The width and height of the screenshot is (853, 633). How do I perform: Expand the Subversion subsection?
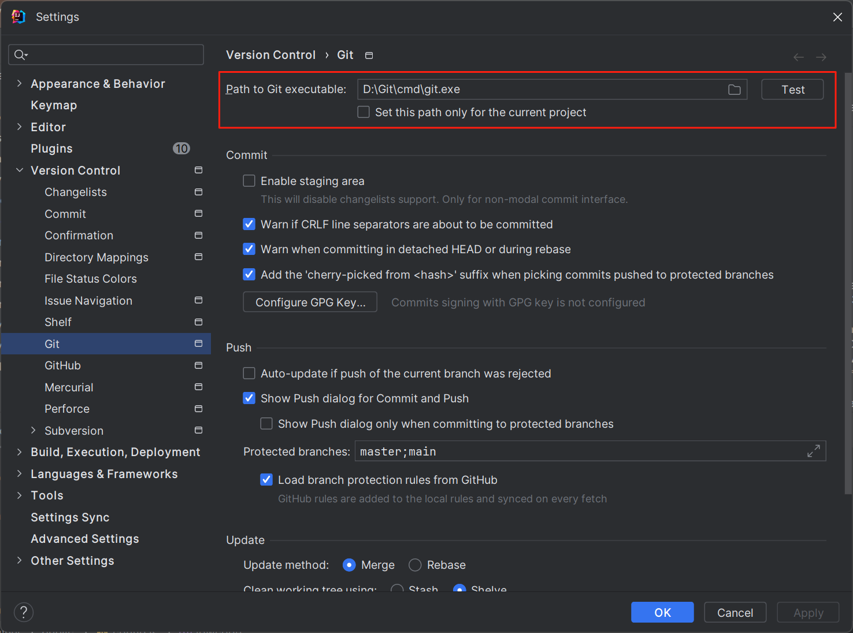(34, 430)
